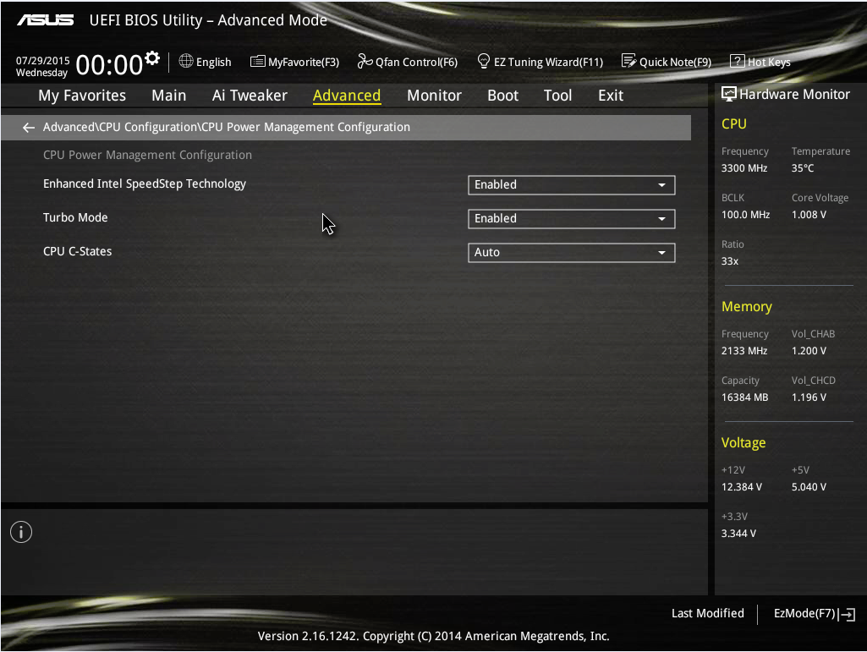Viewport: 867px width, 652px height.
Task: Click the Ratio value 33x
Action: [x=730, y=261]
